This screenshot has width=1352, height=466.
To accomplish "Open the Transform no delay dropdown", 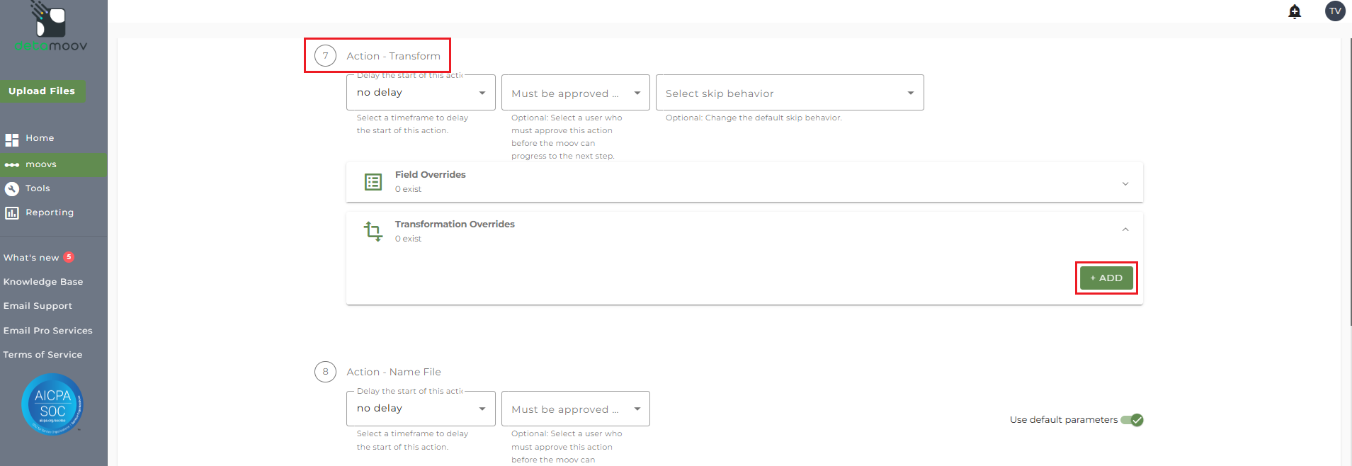I will click(x=421, y=93).
